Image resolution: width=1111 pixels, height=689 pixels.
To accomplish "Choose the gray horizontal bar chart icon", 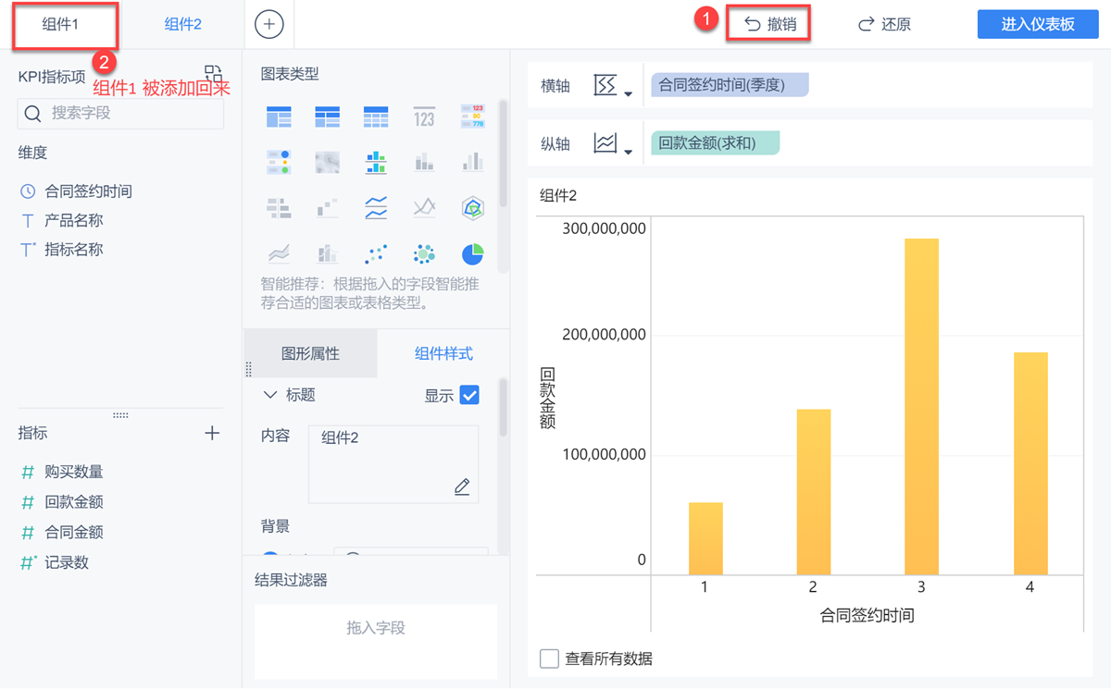I will 279,208.
